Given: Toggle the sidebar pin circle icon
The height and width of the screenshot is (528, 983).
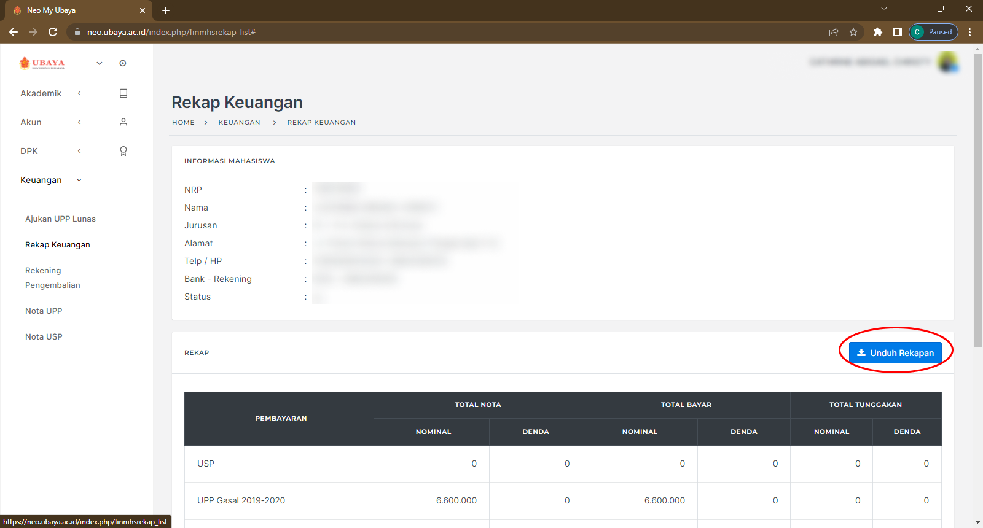Looking at the screenshot, I should 123,63.
